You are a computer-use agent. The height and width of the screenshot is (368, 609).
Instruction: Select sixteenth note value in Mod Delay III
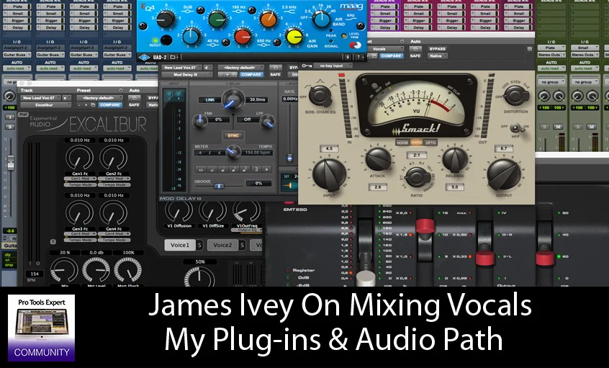pyautogui.click(x=244, y=169)
